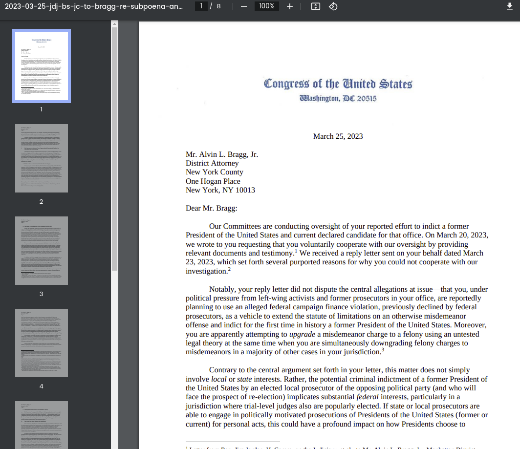Click page label '4' under fourth thumbnail

42,386
